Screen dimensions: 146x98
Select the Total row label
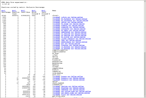pyautogui.click(x=55, y=16)
